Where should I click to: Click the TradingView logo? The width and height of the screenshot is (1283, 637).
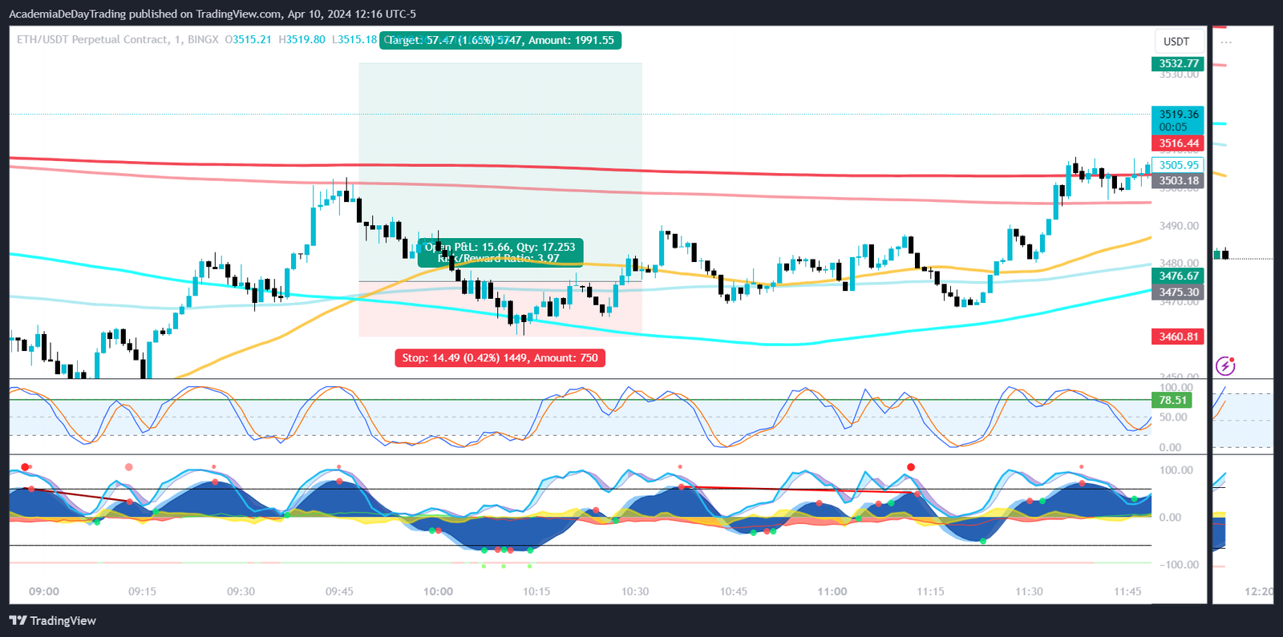[53, 620]
